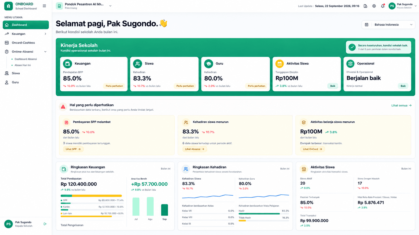
Task: Click the Last Update date text
Action: [337, 6]
